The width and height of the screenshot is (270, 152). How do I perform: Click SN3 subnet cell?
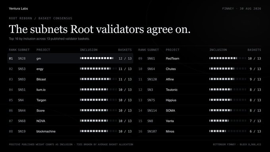click(x=150, y=90)
